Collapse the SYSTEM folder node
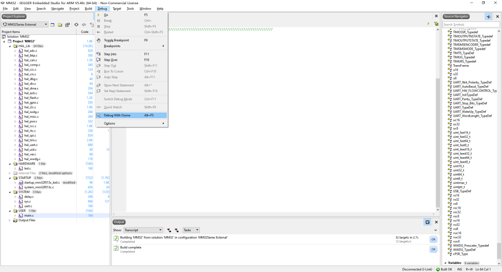The image size is (502, 272). click(x=10, y=192)
